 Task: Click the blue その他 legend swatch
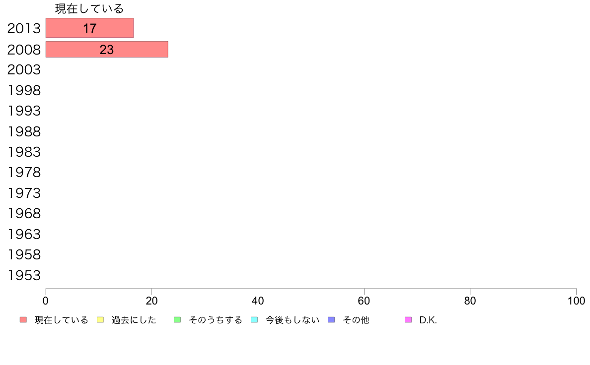click(331, 320)
